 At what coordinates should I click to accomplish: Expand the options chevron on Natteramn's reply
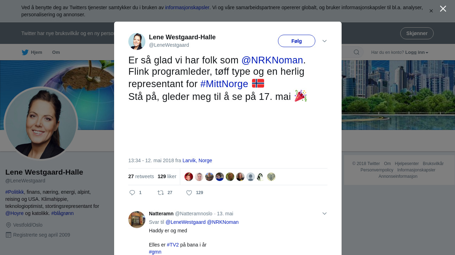(x=325, y=214)
